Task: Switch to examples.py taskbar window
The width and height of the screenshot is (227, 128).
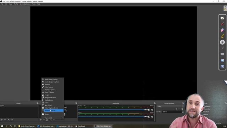Action: [65, 126]
